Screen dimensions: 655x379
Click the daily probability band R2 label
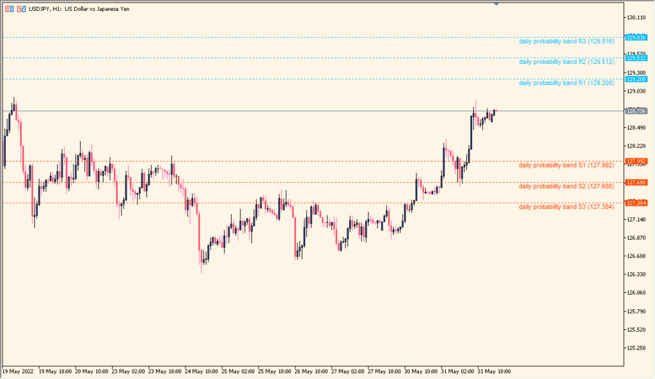click(x=566, y=62)
